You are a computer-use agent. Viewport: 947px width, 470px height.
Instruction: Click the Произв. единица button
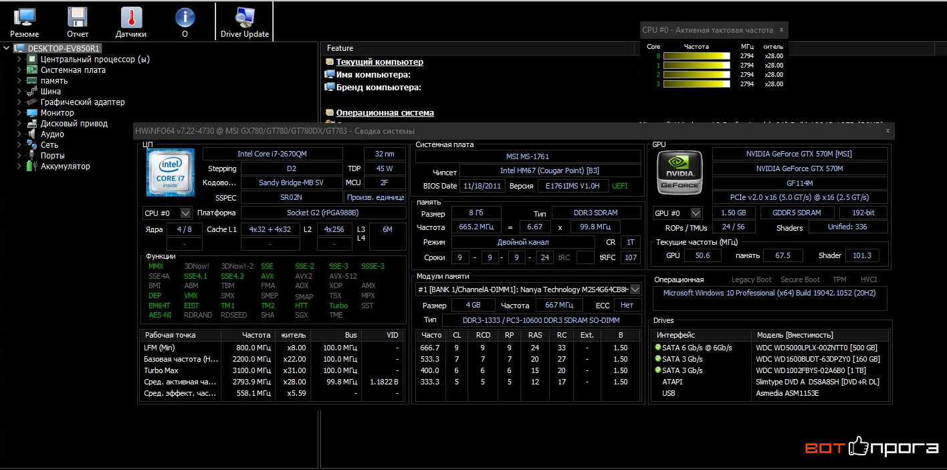(x=375, y=197)
